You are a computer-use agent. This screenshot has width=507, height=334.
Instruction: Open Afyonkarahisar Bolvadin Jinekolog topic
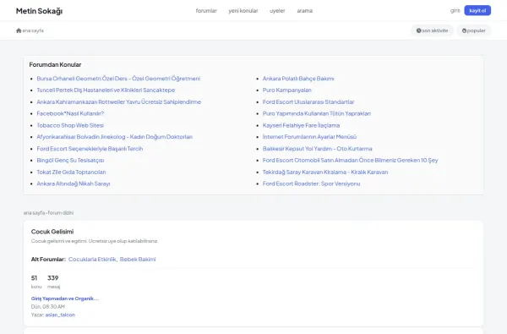point(114,137)
